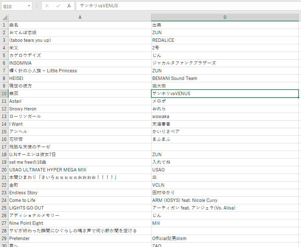
Task: Select the Astarl cell
Action: [x=80, y=101]
